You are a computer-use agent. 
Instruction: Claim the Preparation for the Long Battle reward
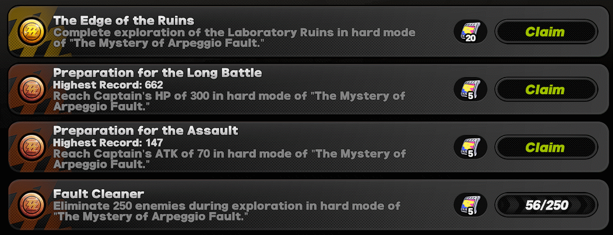[546, 89]
